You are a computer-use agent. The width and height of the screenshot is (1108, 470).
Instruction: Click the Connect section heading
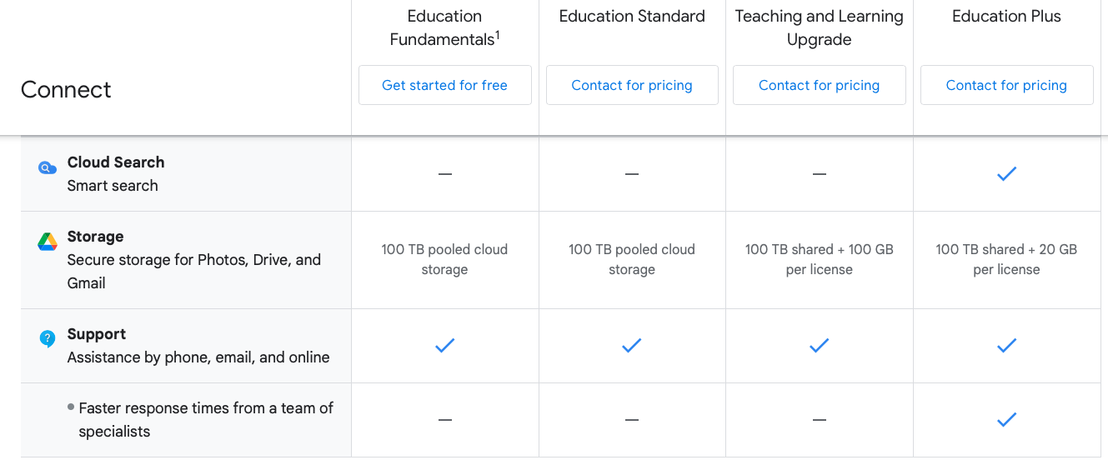coord(66,90)
